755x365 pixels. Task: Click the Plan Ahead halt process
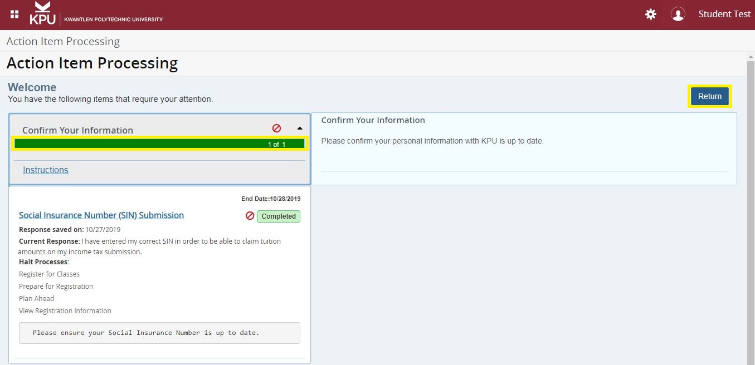tap(36, 298)
